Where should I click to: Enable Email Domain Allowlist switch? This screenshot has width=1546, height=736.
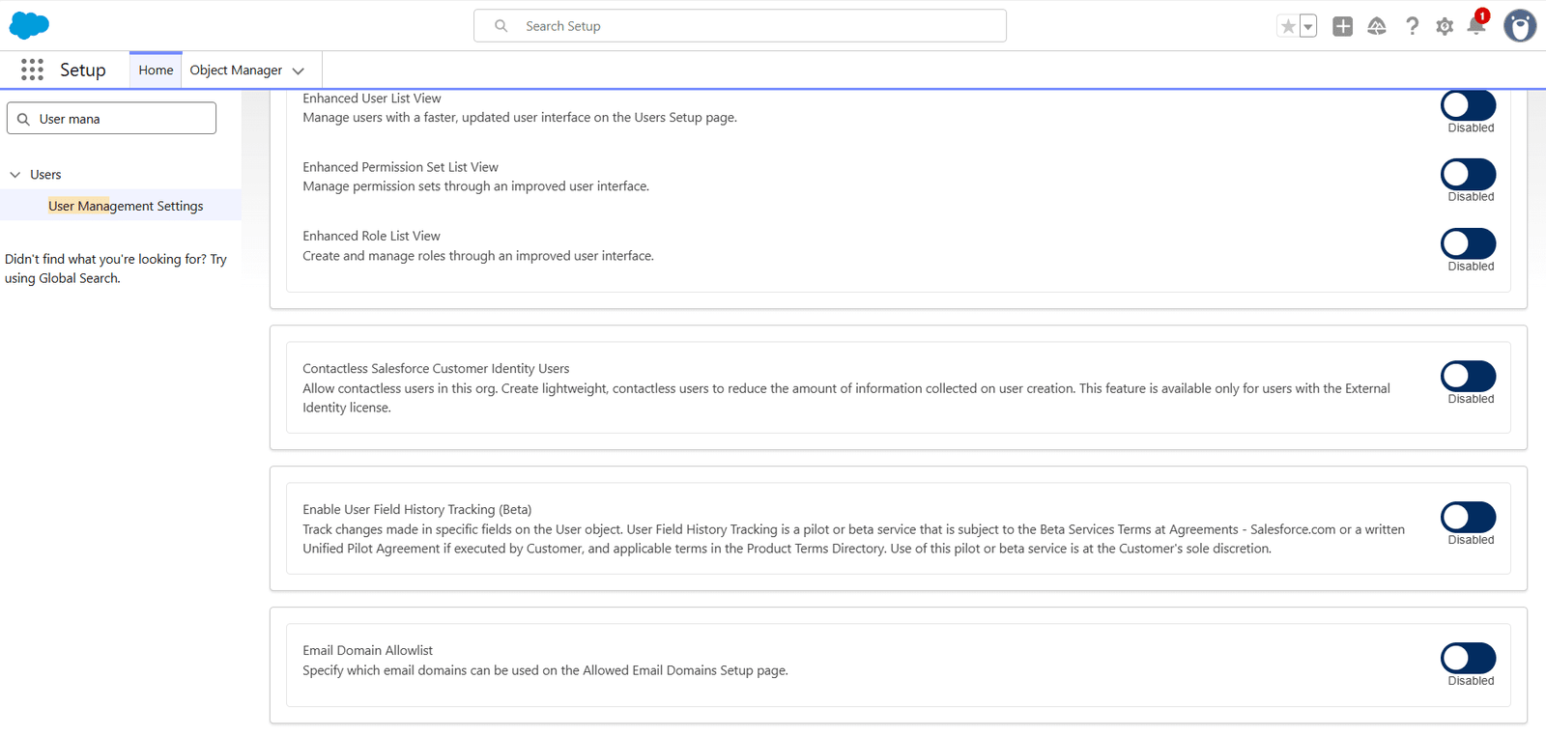pyautogui.click(x=1469, y=658)
